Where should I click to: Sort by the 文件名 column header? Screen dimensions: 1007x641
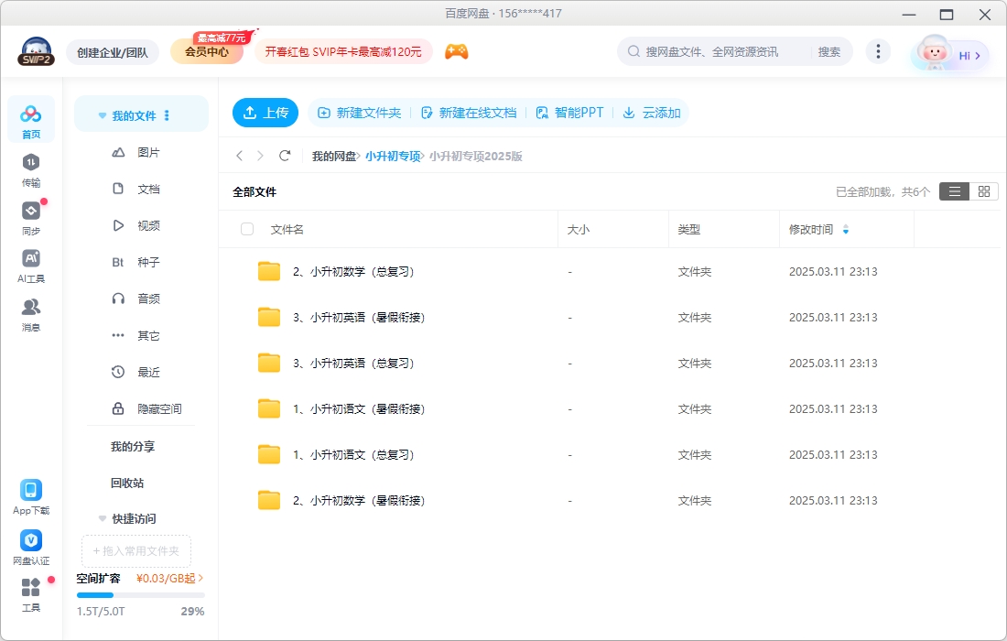[x=287, y=229]
